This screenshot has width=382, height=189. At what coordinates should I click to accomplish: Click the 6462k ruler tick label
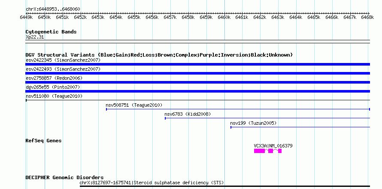click(260, 17)
